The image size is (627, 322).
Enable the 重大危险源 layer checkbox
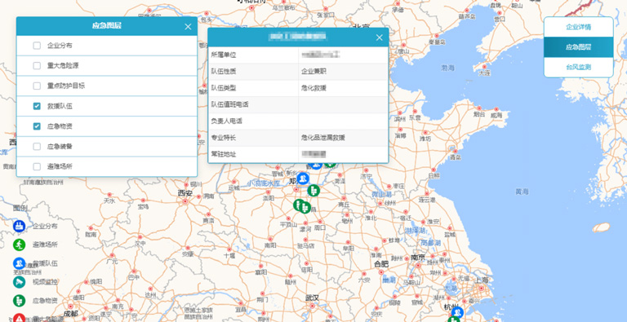coord(37,65)
